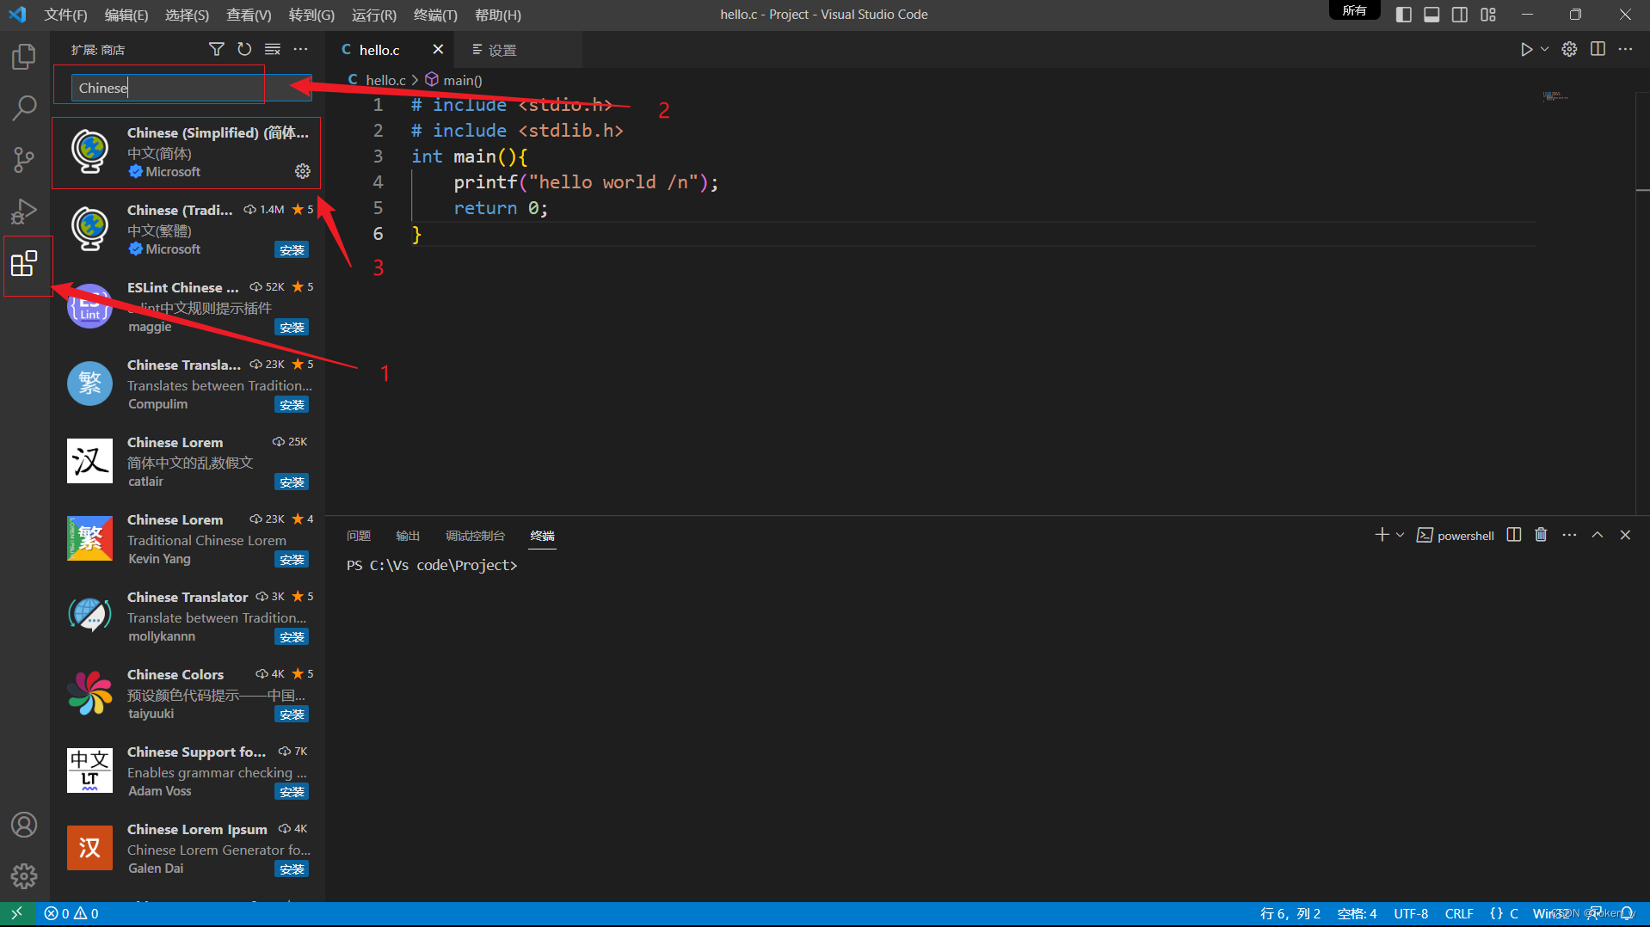
Task: Toggle the primary side bar layout
Action: coord(1403,15)
